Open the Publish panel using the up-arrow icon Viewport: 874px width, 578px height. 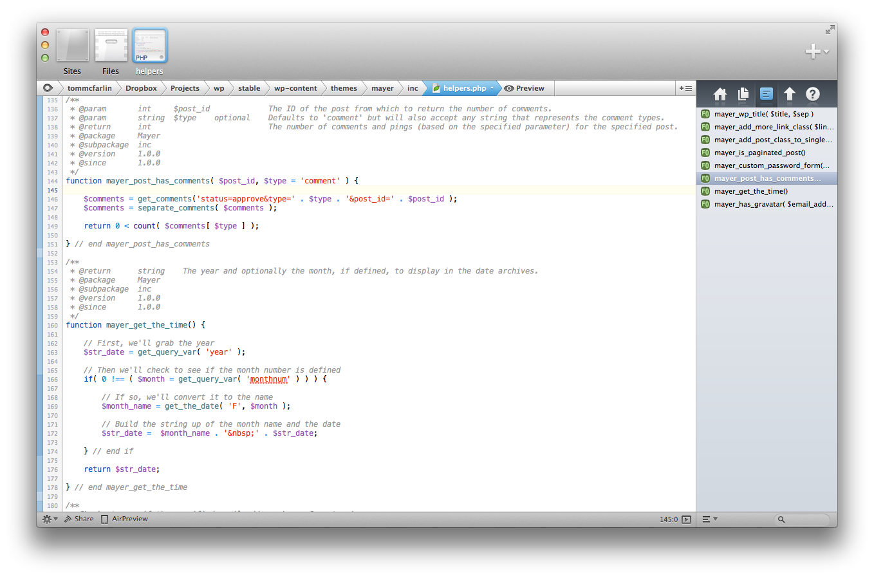click(789, 94)
